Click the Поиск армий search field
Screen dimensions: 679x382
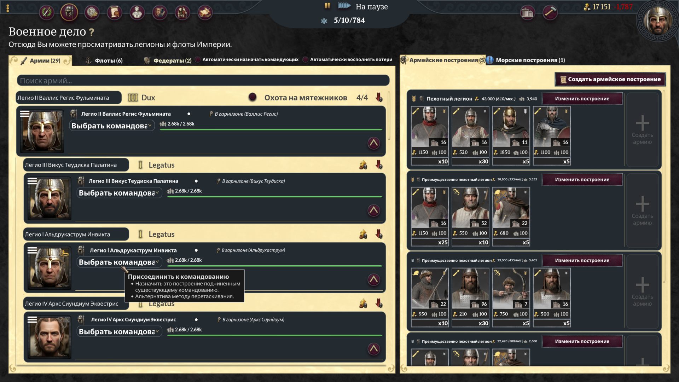(x=203, y=81)
